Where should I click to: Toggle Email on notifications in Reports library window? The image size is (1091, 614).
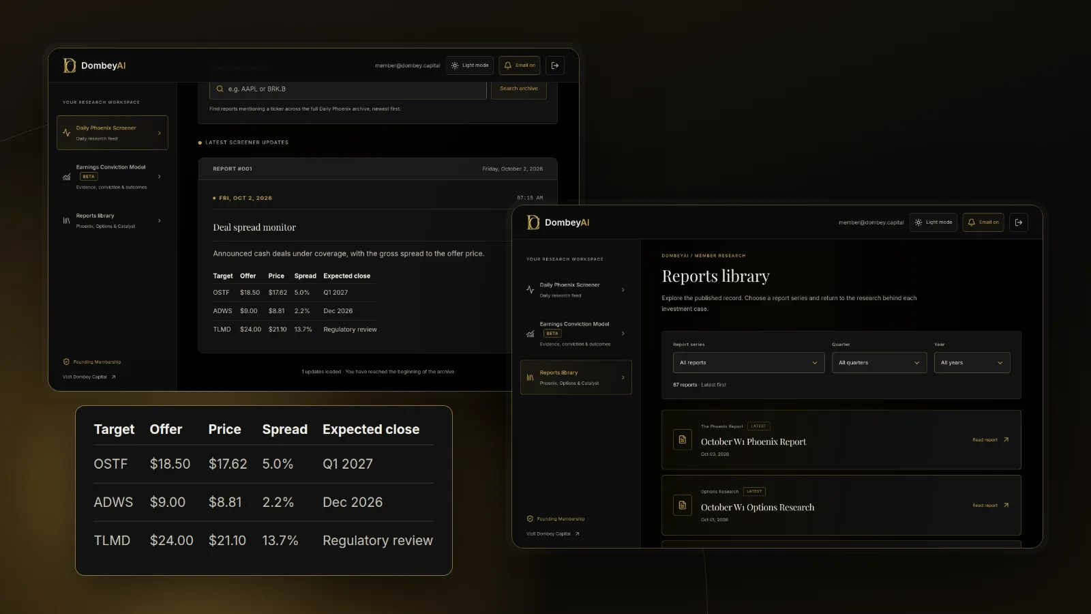(983, 222)
